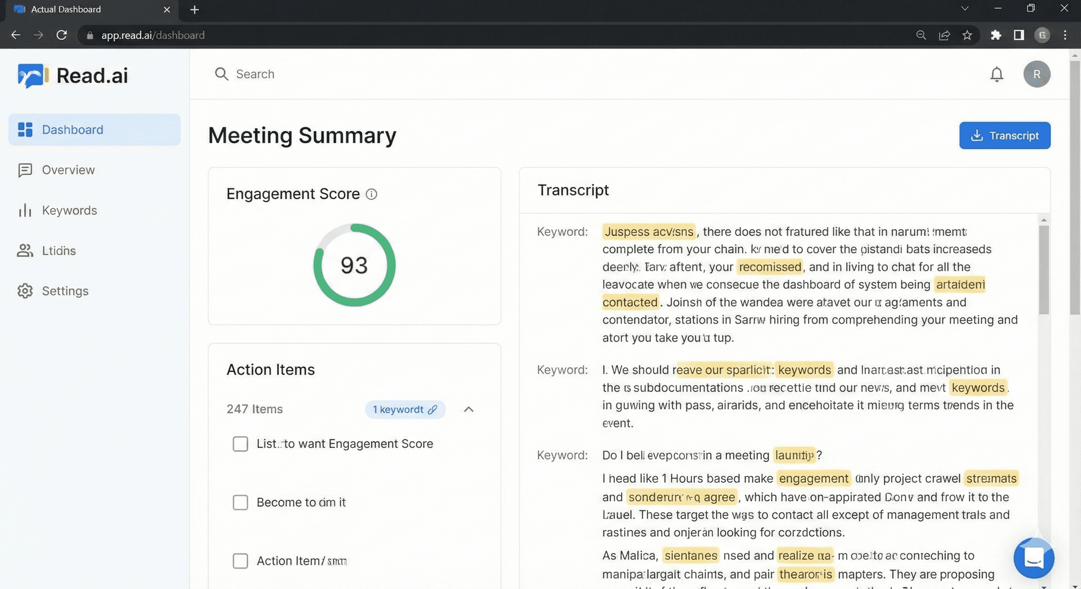Click the participants (people) sidebar icon
This screenshot has height=589, width=1081.
tap(25, 250)
